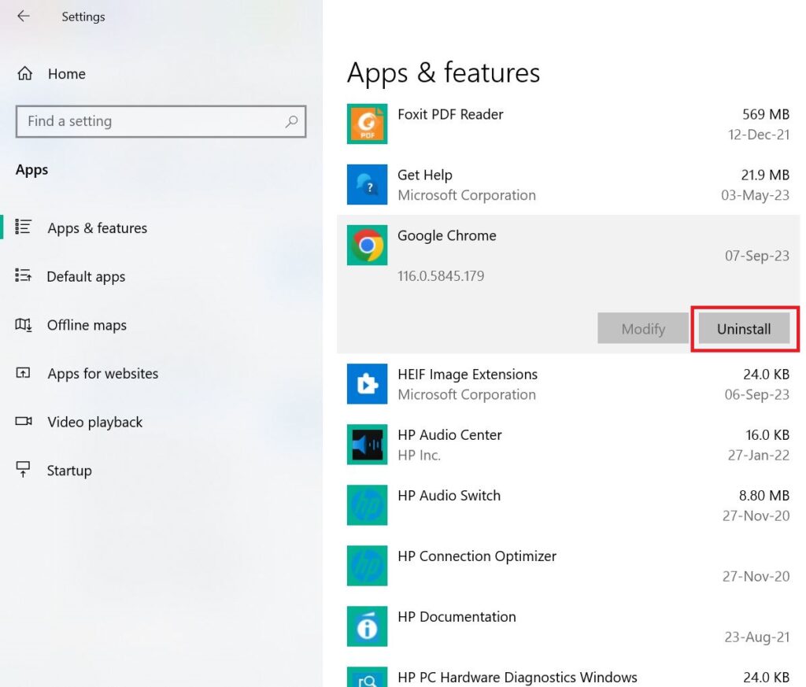Image resolution: width=806 pixels, height=687 pixels.
Task: Click the HEIF Image Extensions icon
Action: pos(367,384)
